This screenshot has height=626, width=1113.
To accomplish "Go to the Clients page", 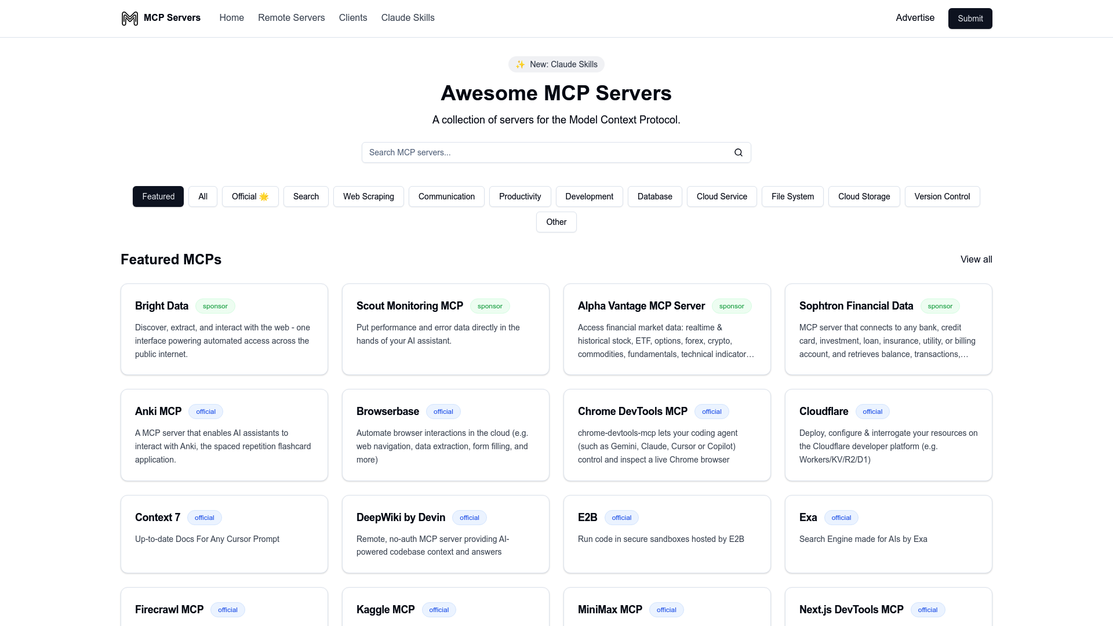I will (352, 18).
